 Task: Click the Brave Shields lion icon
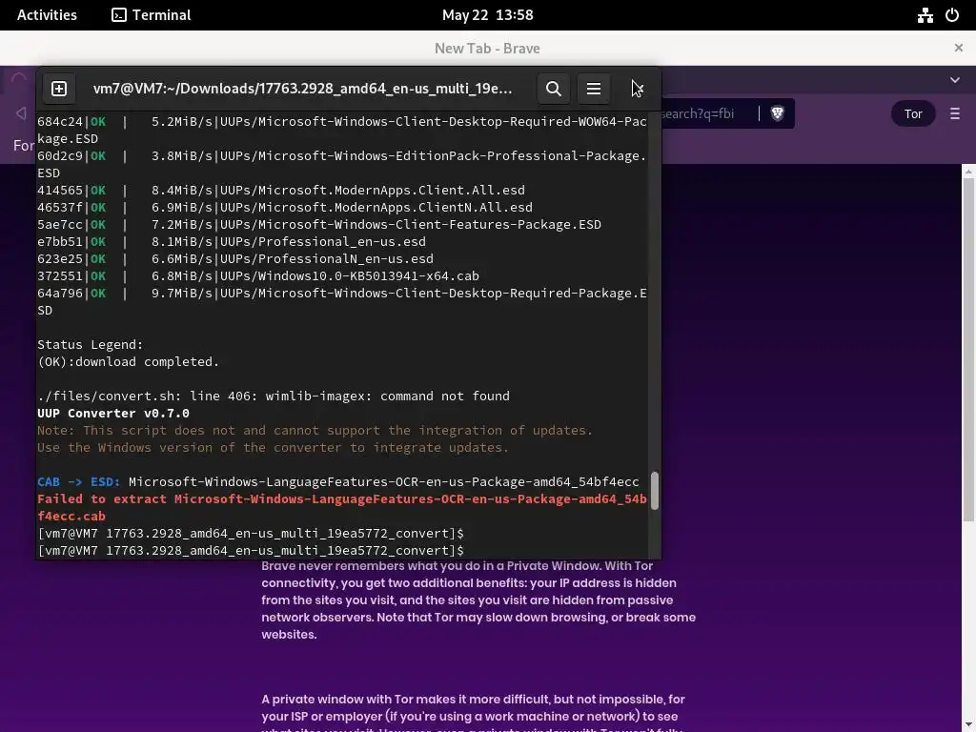pyautogui.click(x=777, y=113)
